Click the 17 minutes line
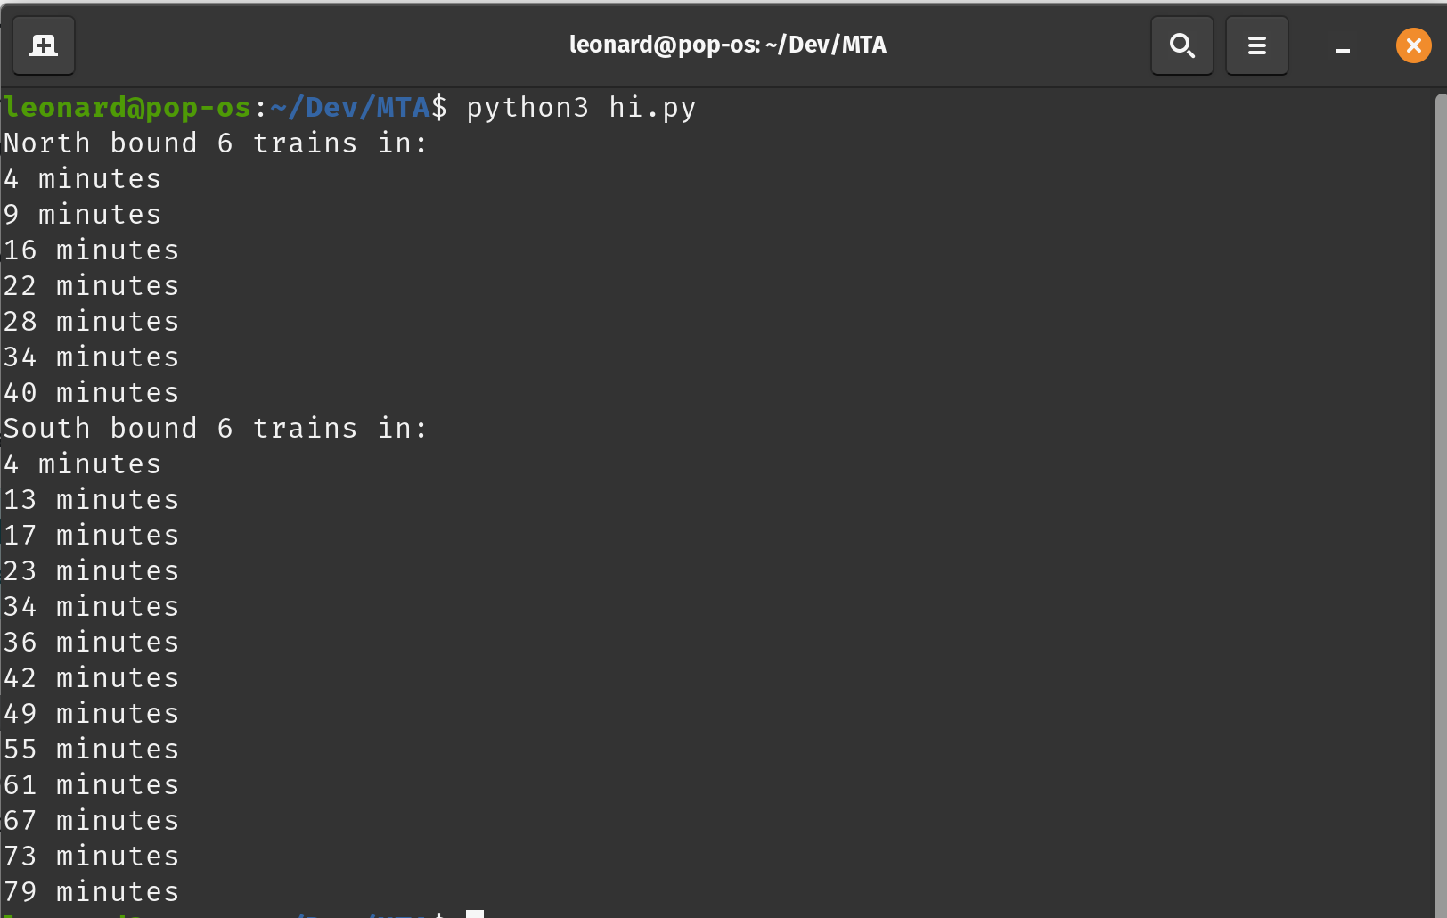The image size is (1447, 918). (91, 536)
